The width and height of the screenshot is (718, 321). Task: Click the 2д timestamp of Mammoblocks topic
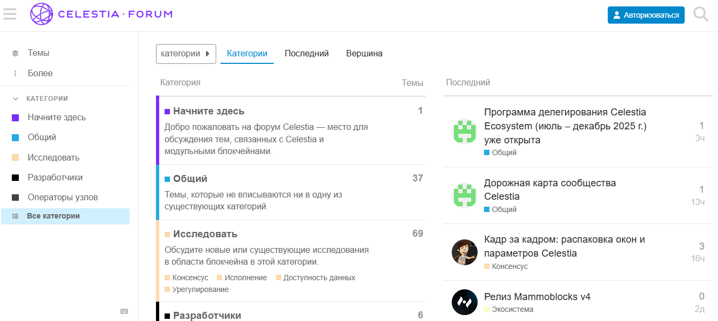[x=699, y=309]
